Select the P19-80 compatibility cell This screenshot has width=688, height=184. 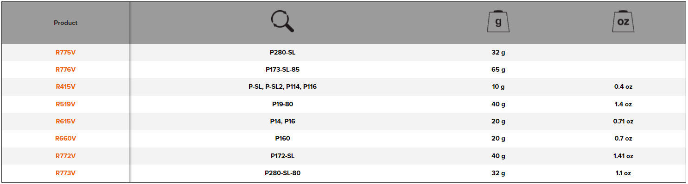pyautogui.click(x=282, y=104)
